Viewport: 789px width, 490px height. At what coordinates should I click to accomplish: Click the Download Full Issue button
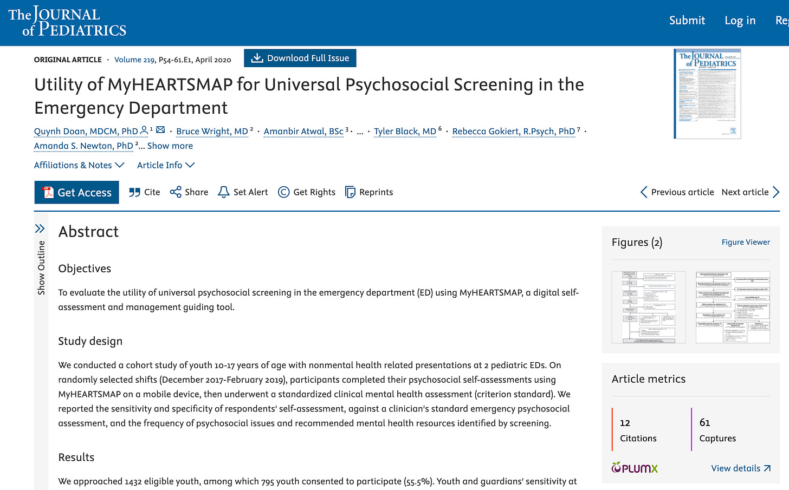click(x=300, y=58)
